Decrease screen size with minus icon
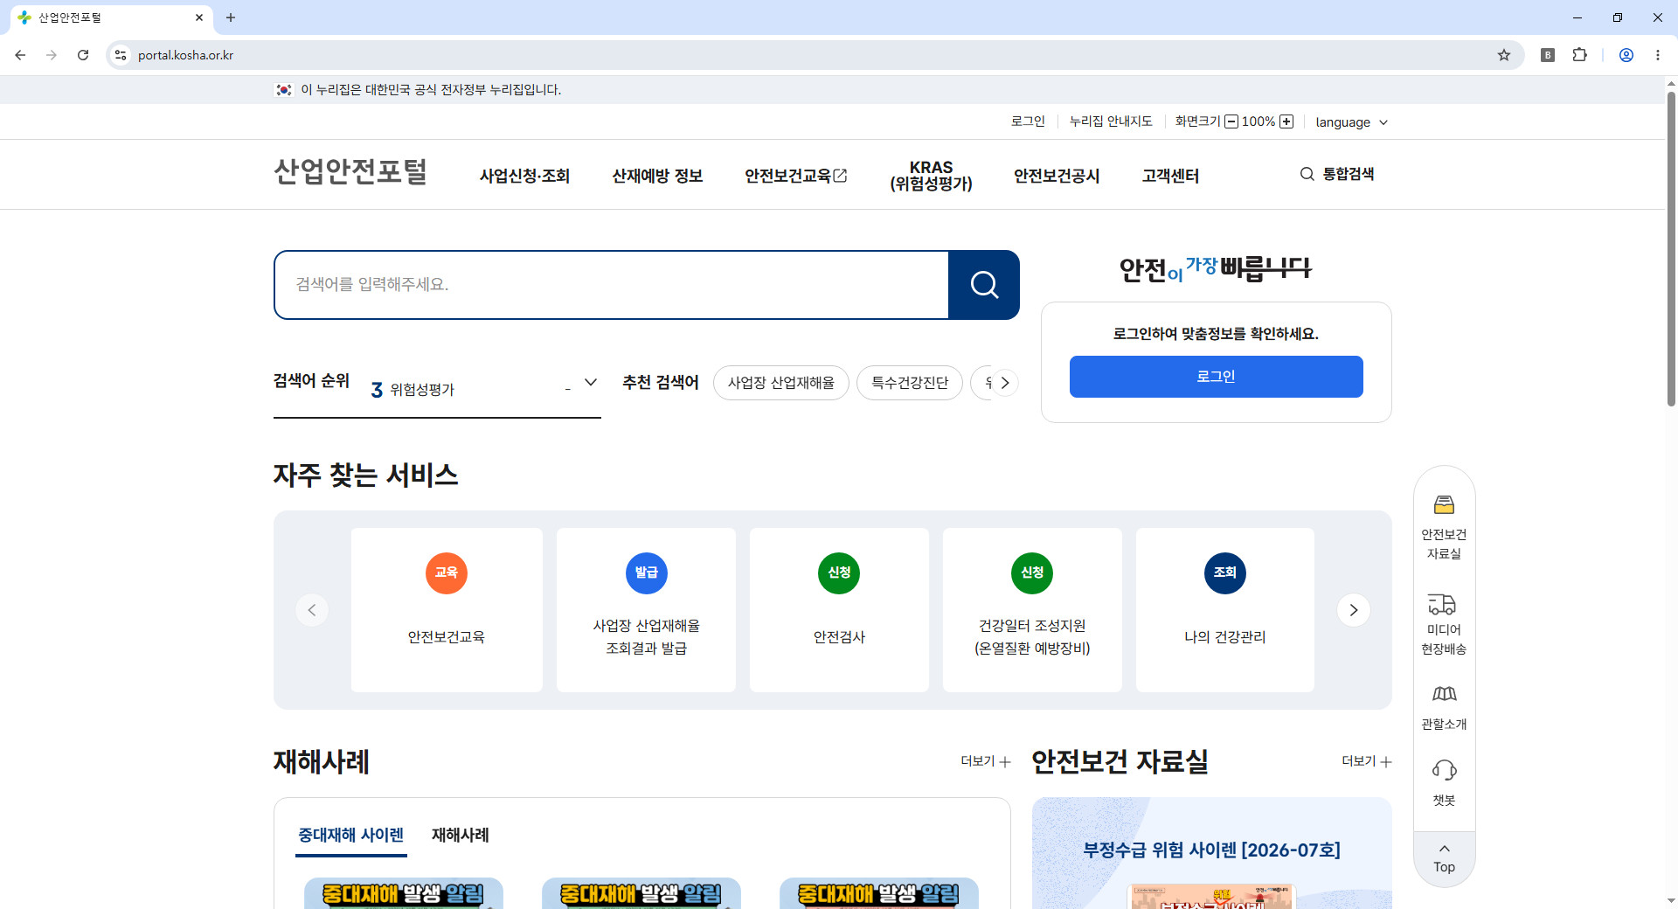Image resolution: width=1678 pixels, height=909 pixels. point(1231,121)
